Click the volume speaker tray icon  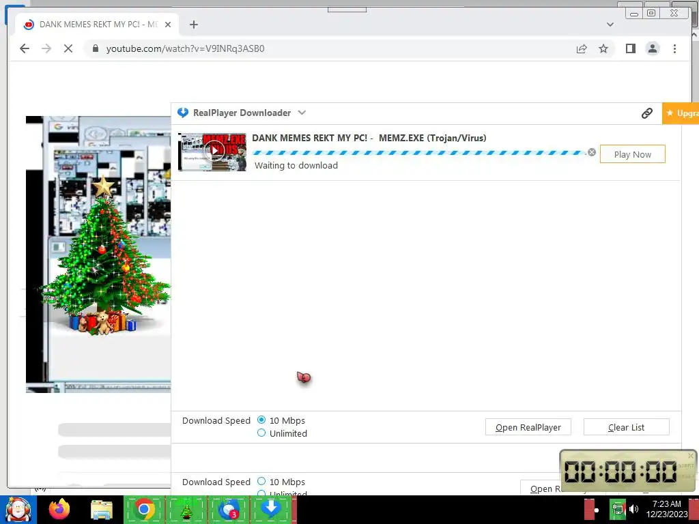point(633,509)
